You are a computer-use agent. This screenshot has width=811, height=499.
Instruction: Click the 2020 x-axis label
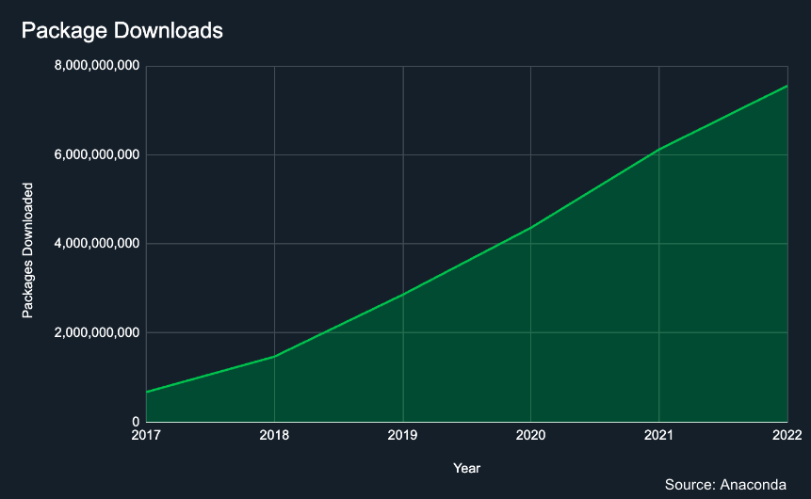[x=530, y=435]
